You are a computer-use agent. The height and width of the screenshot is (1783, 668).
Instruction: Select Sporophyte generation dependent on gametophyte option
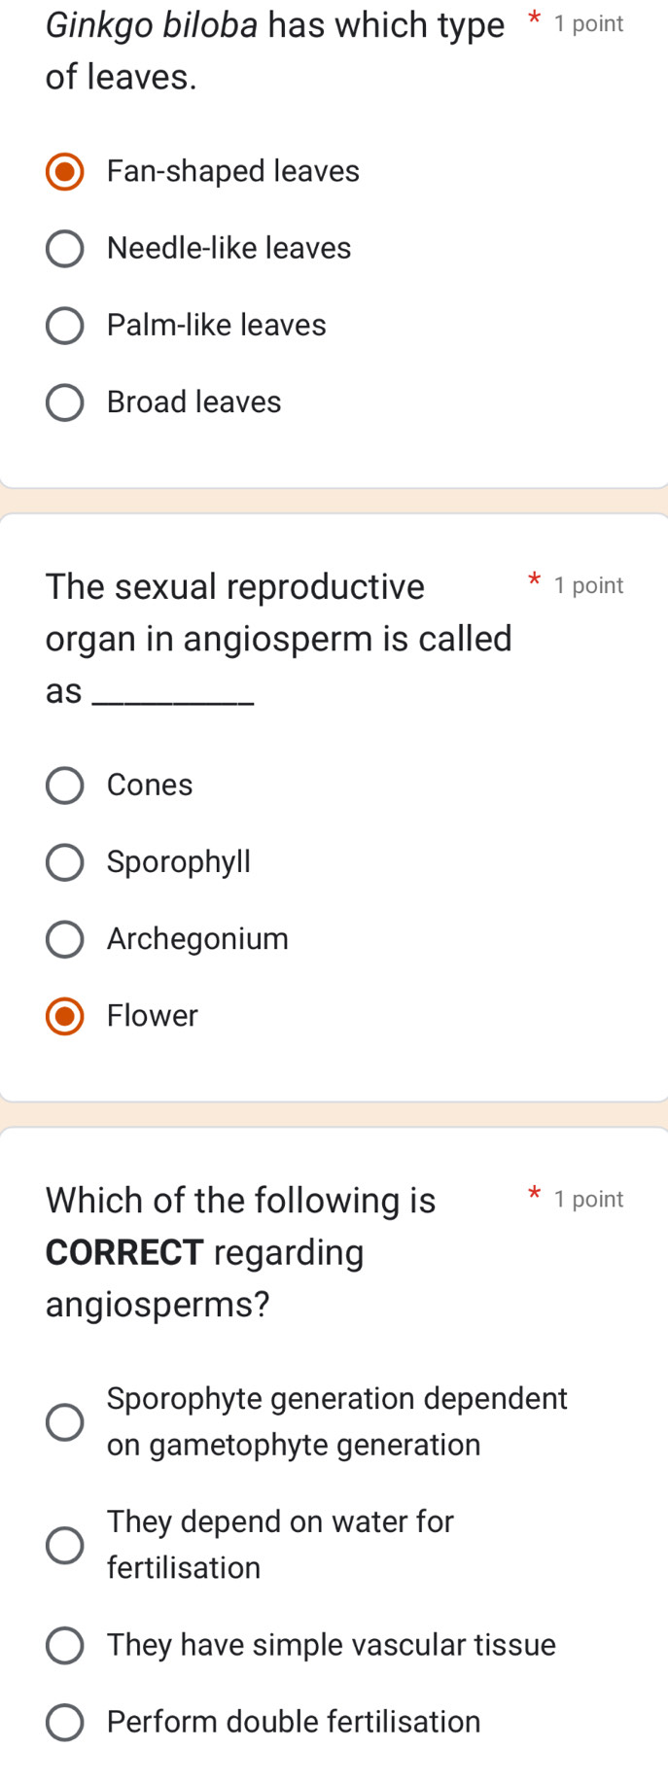pos(65,1422)
